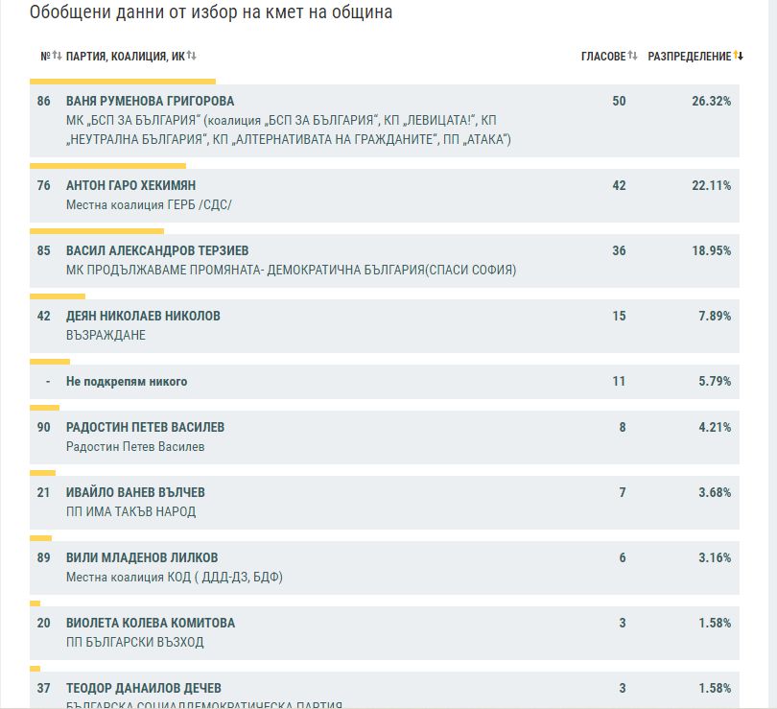
Task: Click on ВИОЛЕТА КОЛЕВА КОМИТОВА's name
Action: point(150,624)
